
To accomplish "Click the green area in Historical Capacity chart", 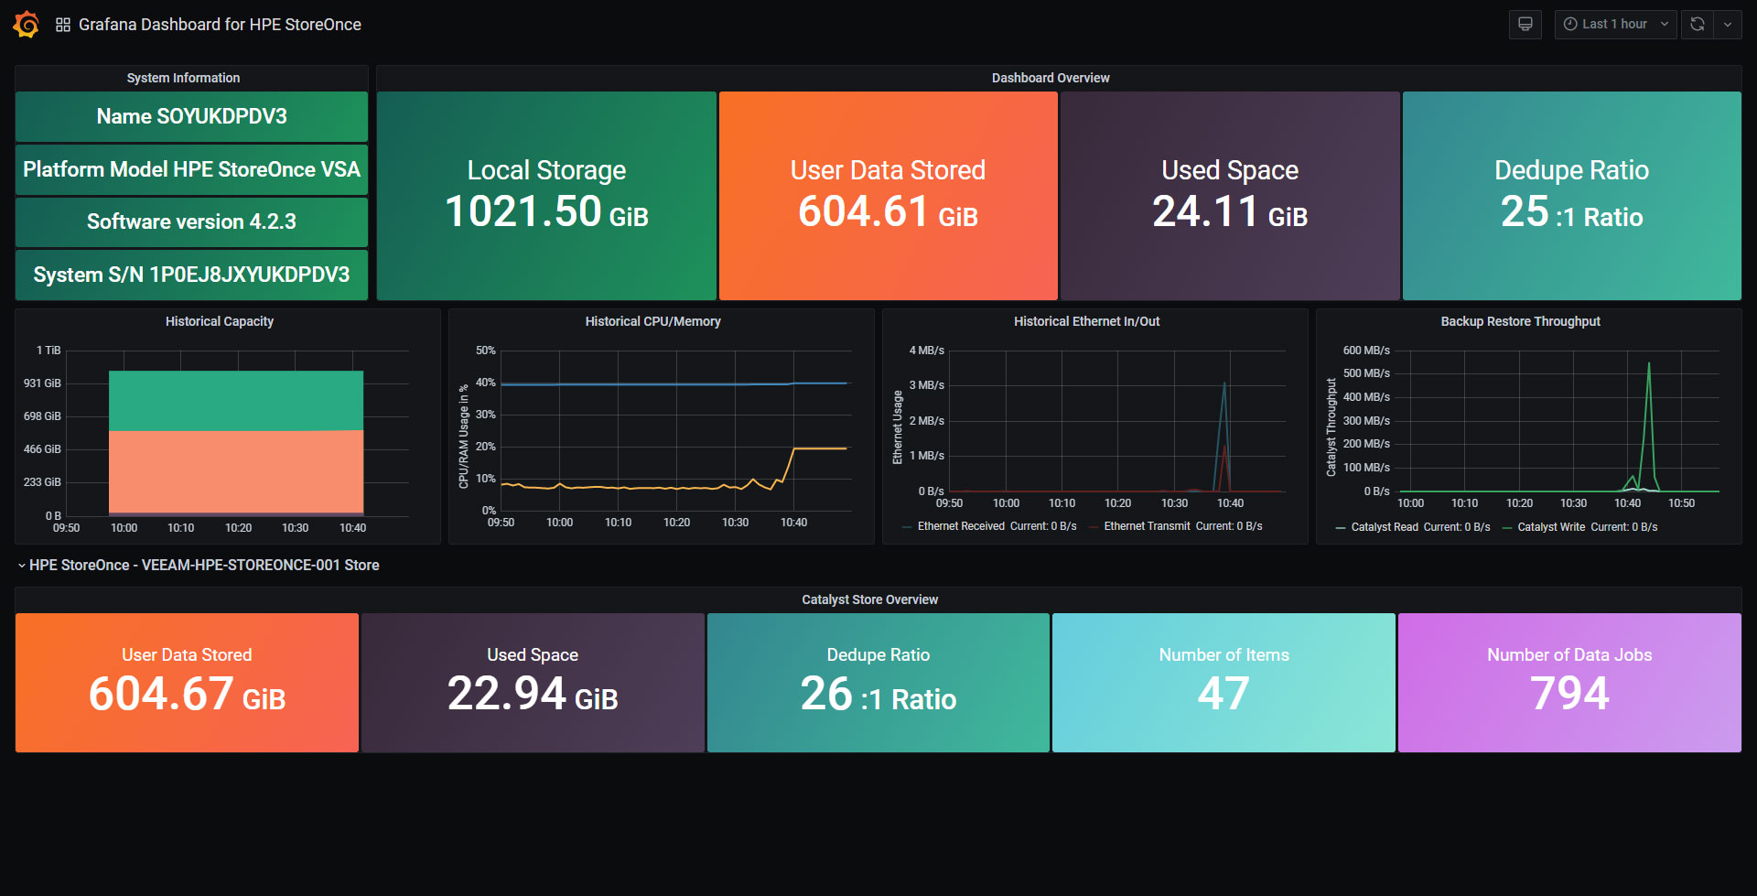I will (x=236, y=400).
